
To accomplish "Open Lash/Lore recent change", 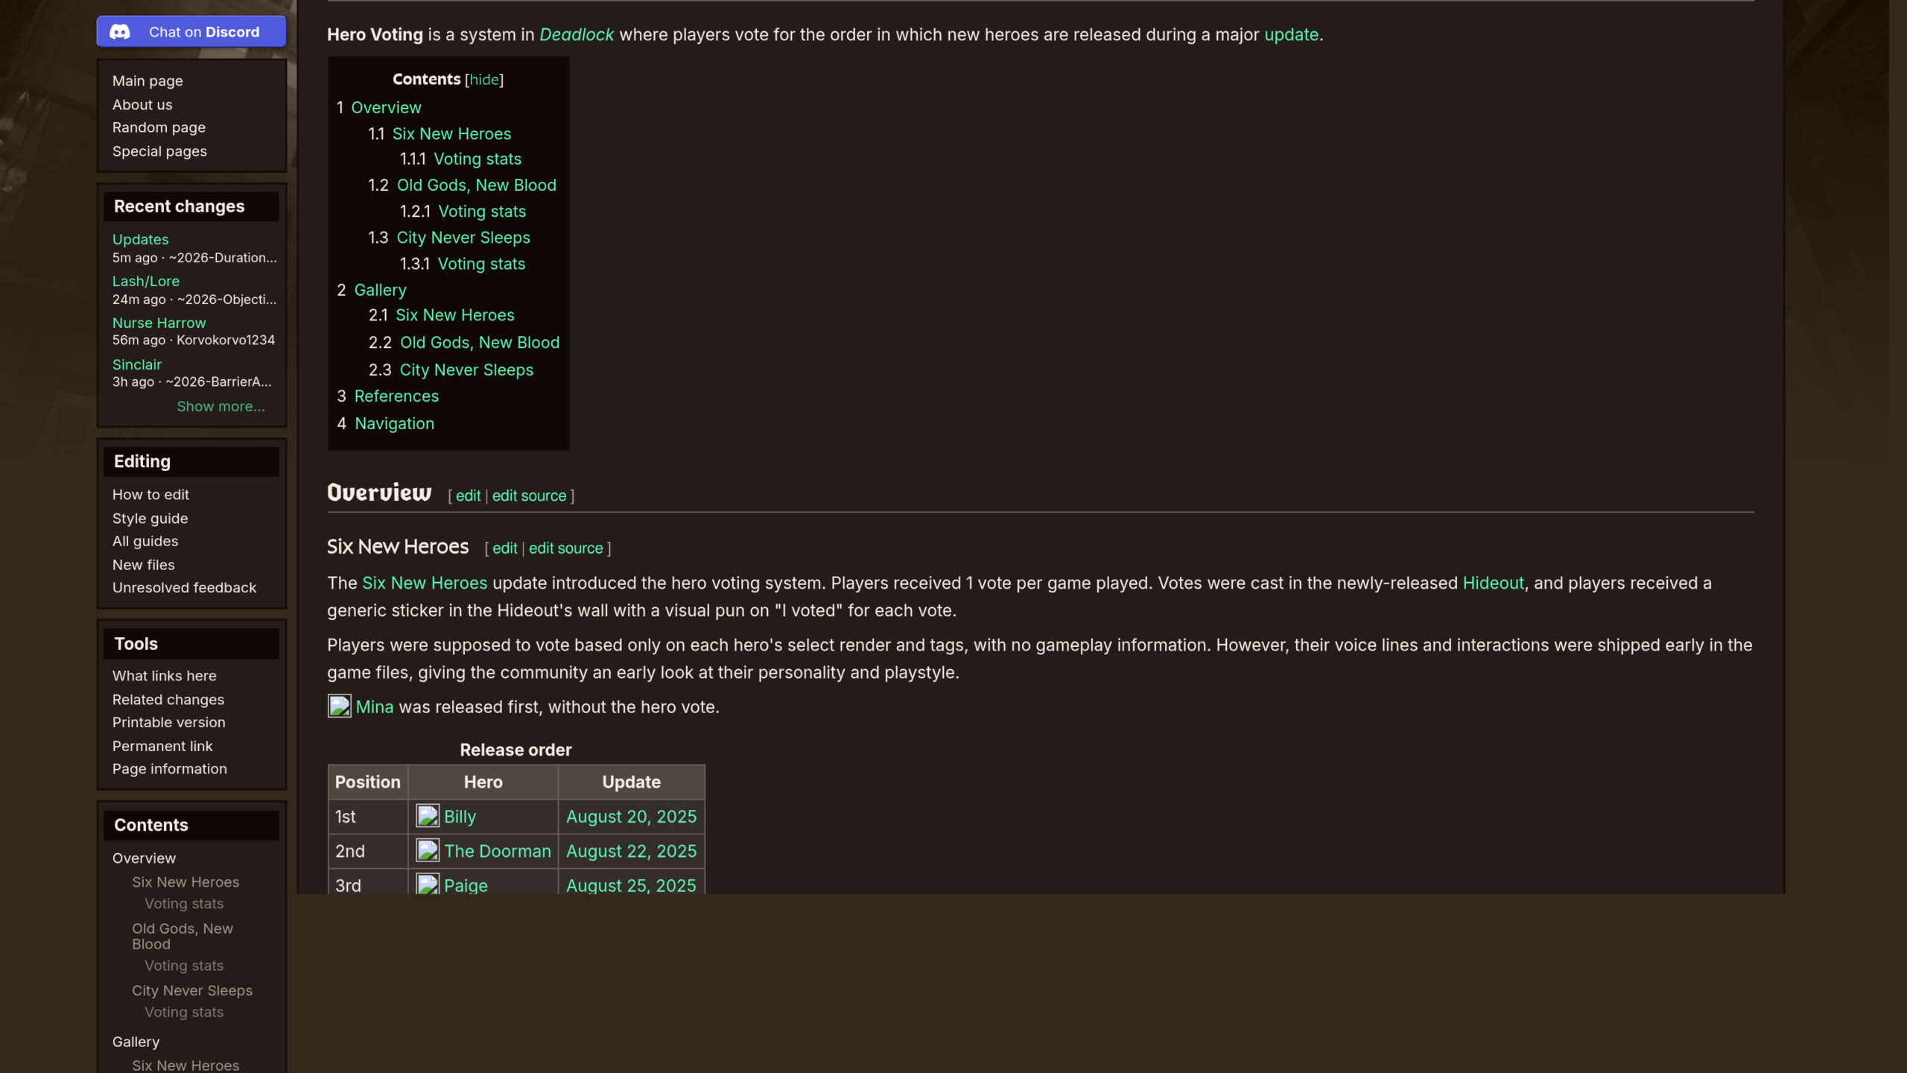I will 146,281.
